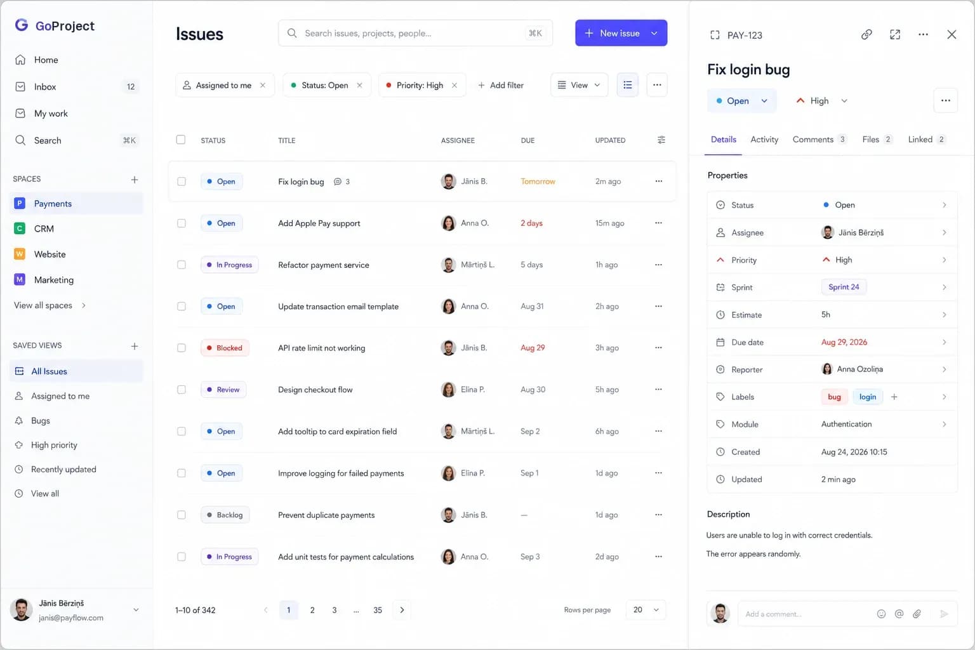Image resolution: width=975 pixels, height=650 pixels.
Task: Select all issues with header checkbox
Action: (181, 140)
